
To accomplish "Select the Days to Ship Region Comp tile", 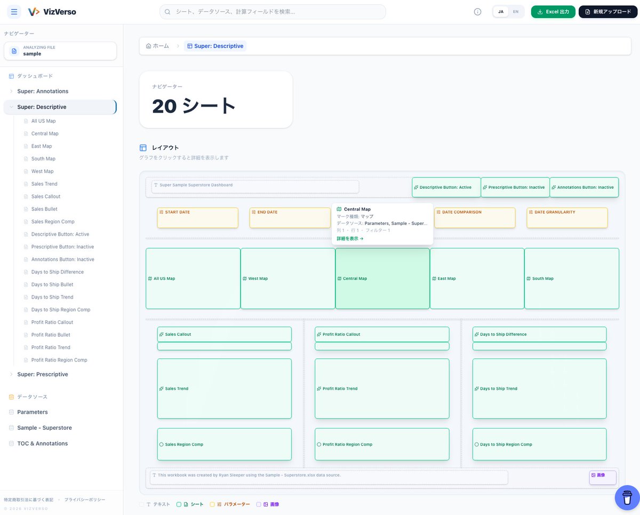I will coord(539,444).
